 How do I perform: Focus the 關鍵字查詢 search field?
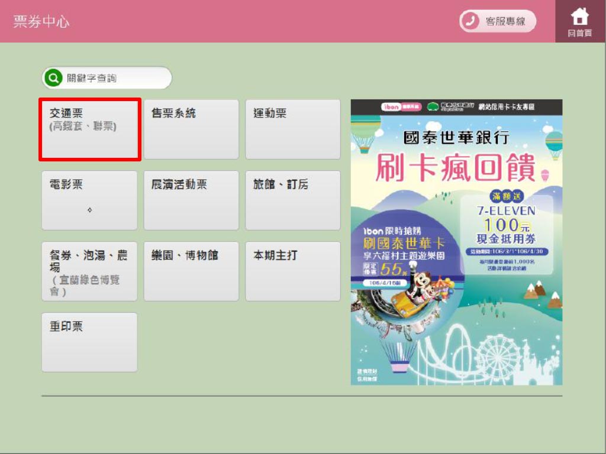[x=107, y=78]
